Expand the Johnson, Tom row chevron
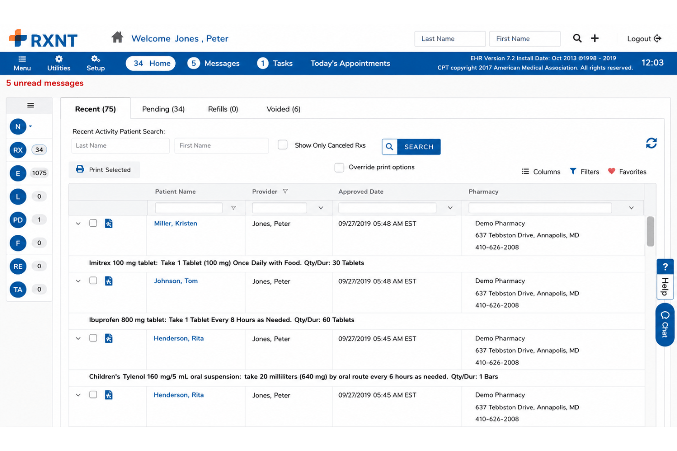The width and height of the screenshot is (677, 451). (78, 281)
